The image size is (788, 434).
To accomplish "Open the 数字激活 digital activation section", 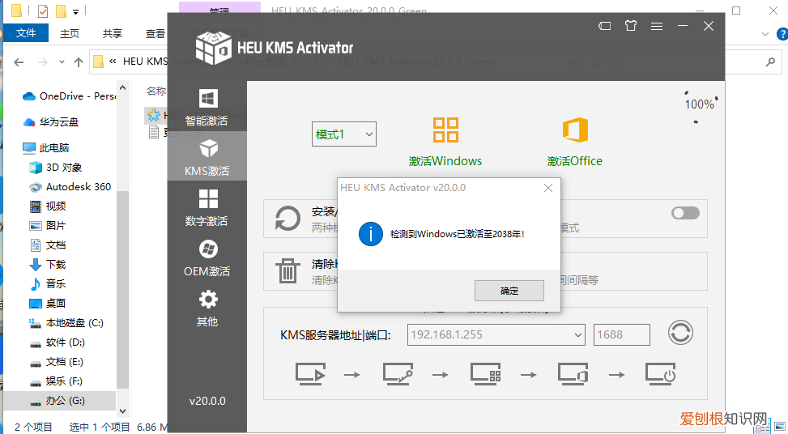I will (x=207, y=207).
